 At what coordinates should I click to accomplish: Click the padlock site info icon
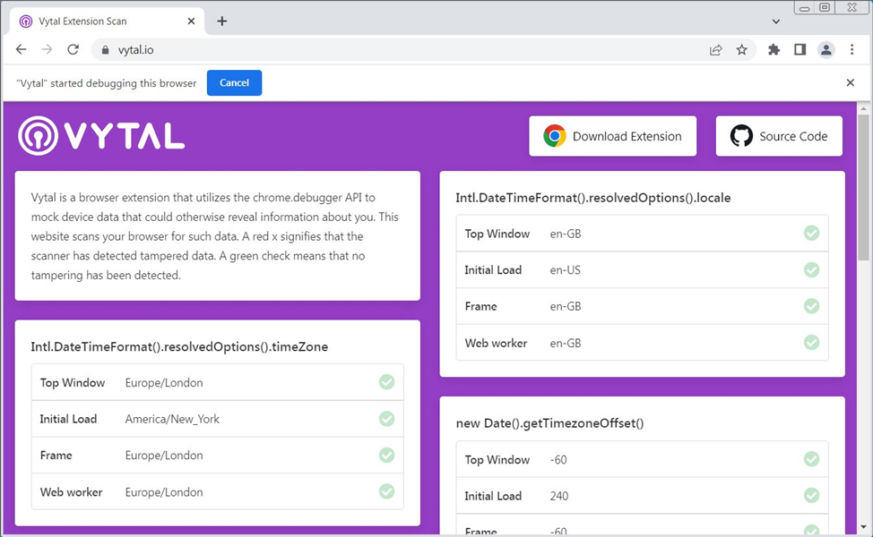click(x=105, y=50)
